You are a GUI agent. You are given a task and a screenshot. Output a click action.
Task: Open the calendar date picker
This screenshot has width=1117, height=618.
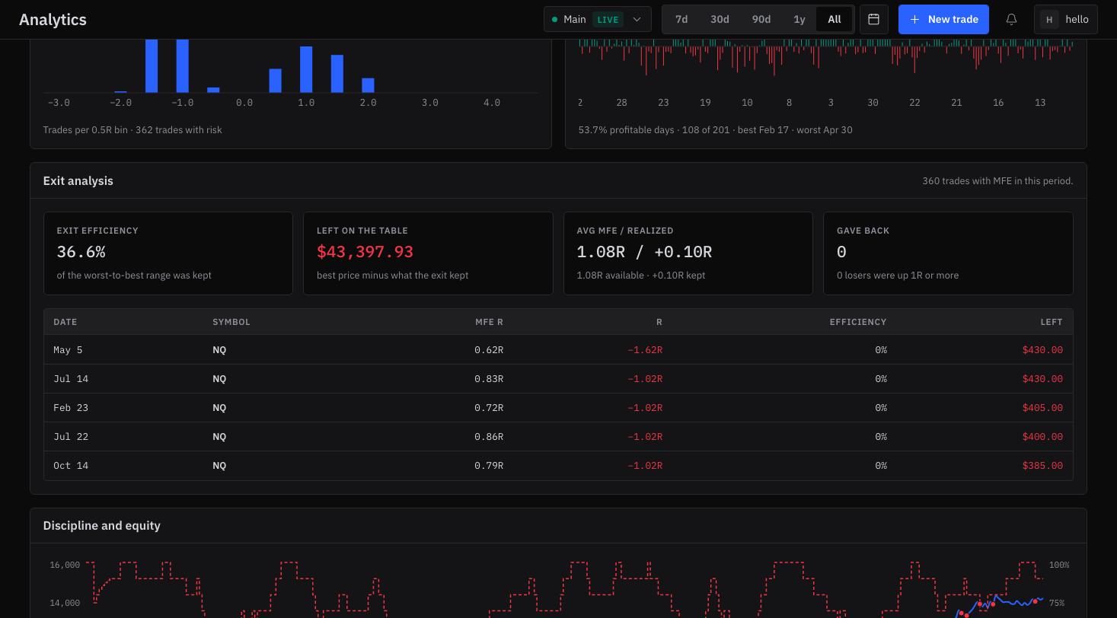[x=874, y=20]
